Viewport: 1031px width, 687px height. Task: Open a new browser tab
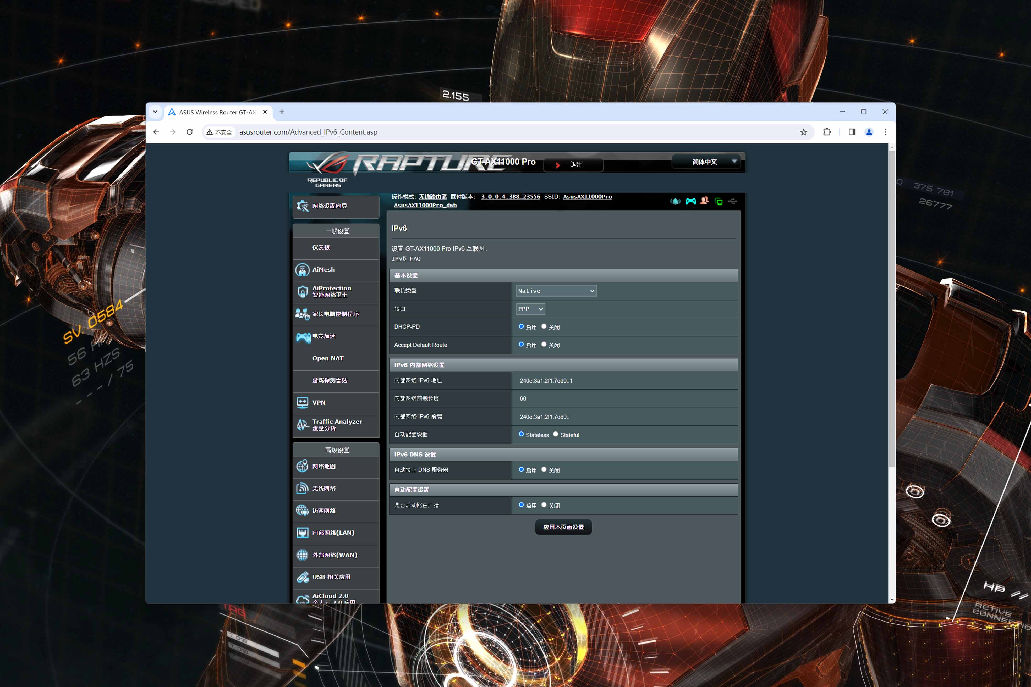[x=282, y=112]
